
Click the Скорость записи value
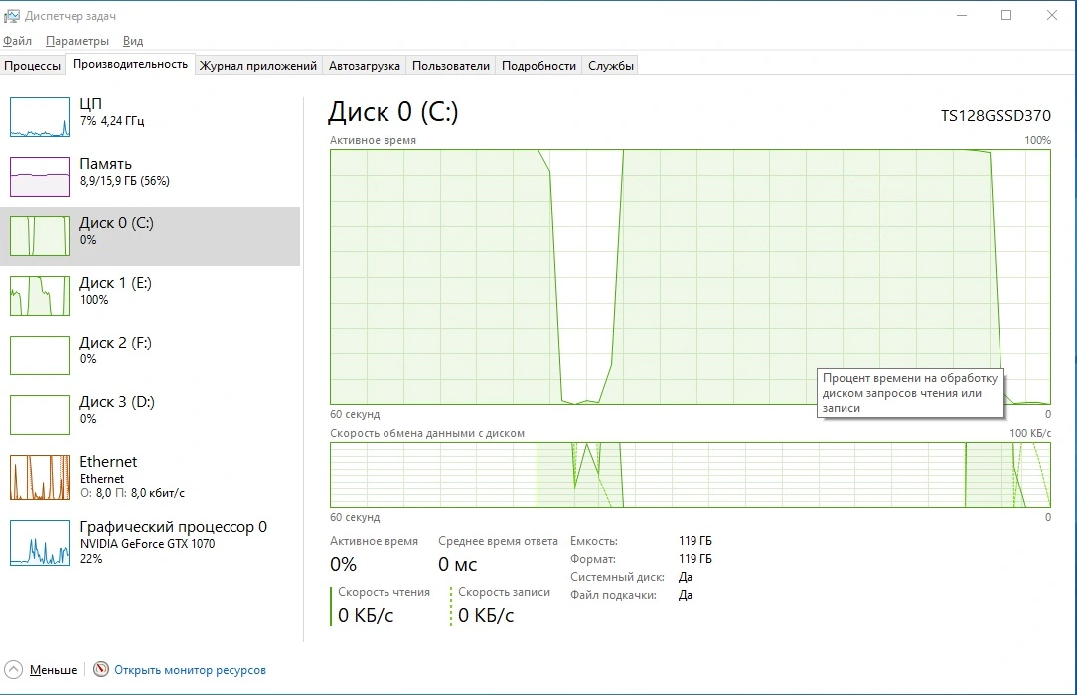[486, 615]
